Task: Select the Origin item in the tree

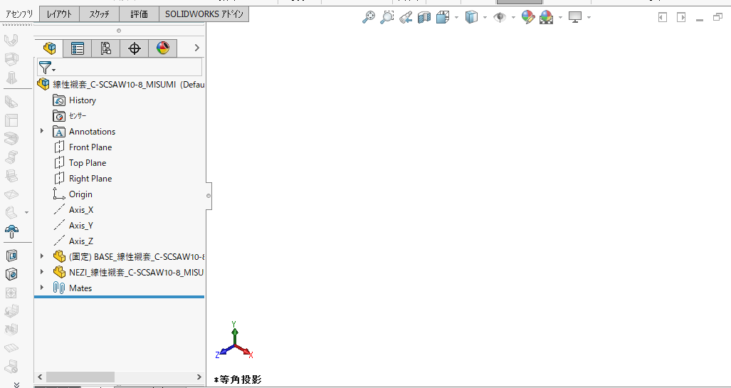Action: pos(80,194)
